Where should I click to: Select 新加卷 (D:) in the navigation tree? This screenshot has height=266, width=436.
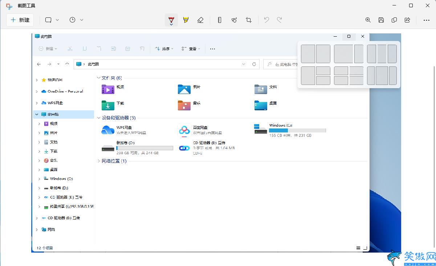tap(59, 188)
